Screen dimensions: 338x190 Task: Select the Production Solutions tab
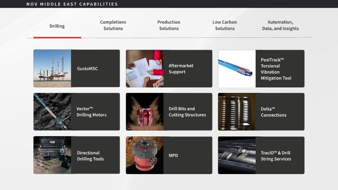(169, 25)
